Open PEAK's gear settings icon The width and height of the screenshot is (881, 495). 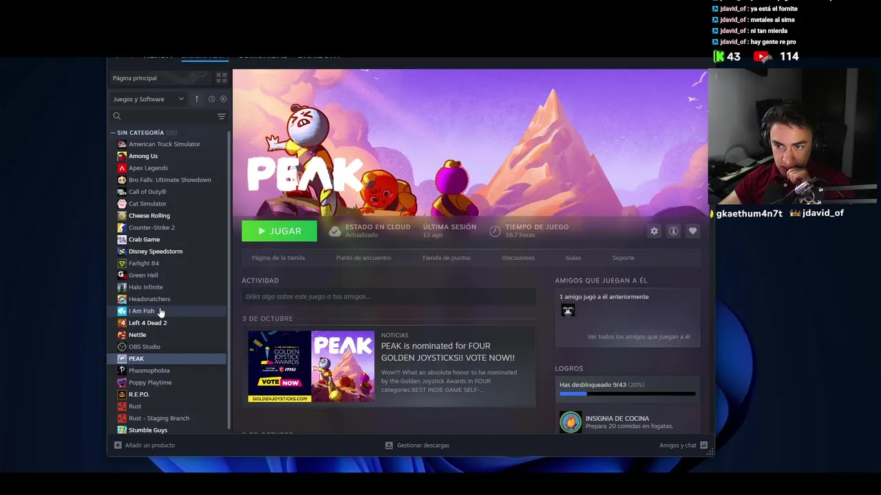tap(654, 231)
